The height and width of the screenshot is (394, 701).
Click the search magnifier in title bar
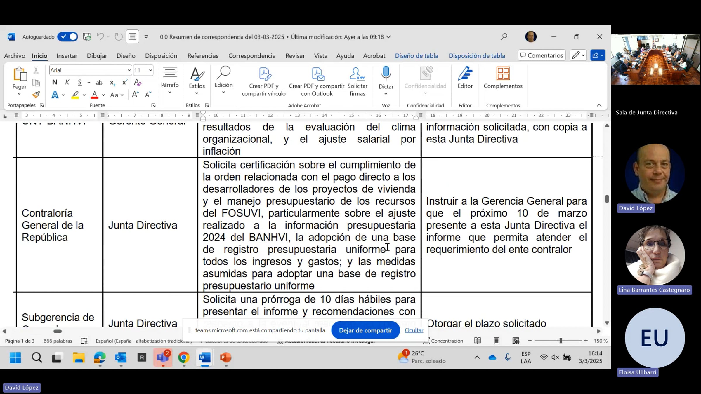coord(504,37)
